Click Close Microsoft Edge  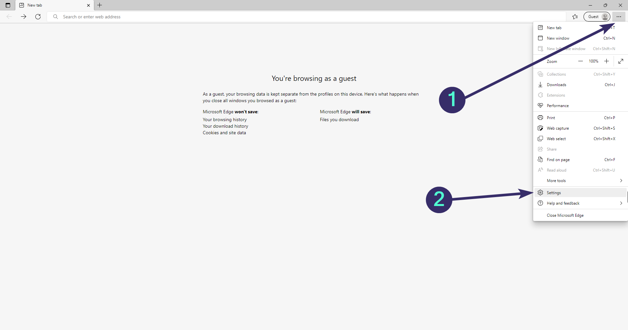click(x=565, y=215)
